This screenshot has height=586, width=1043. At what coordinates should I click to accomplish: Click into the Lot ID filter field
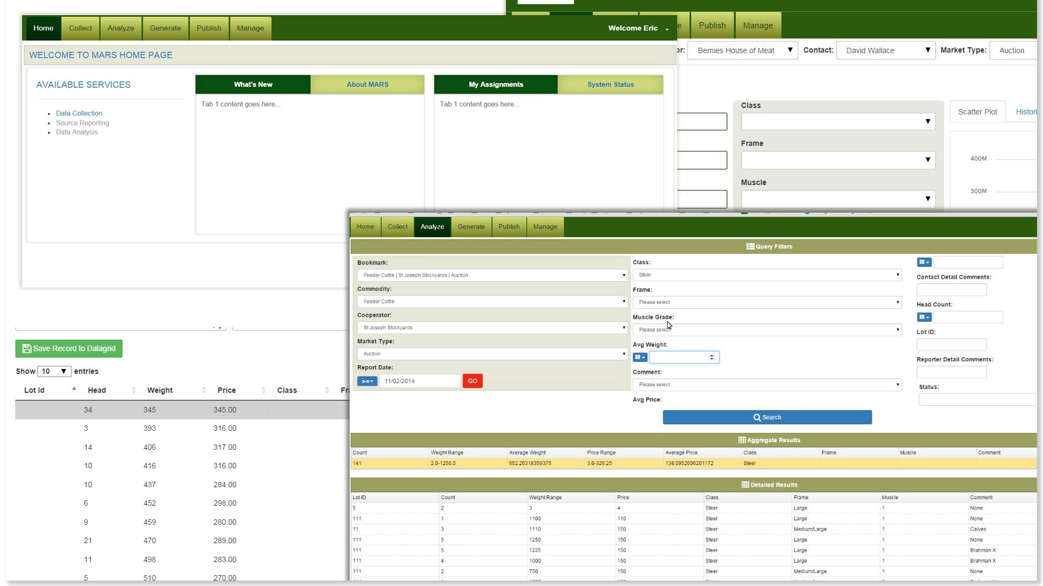(x=951, y=345)
